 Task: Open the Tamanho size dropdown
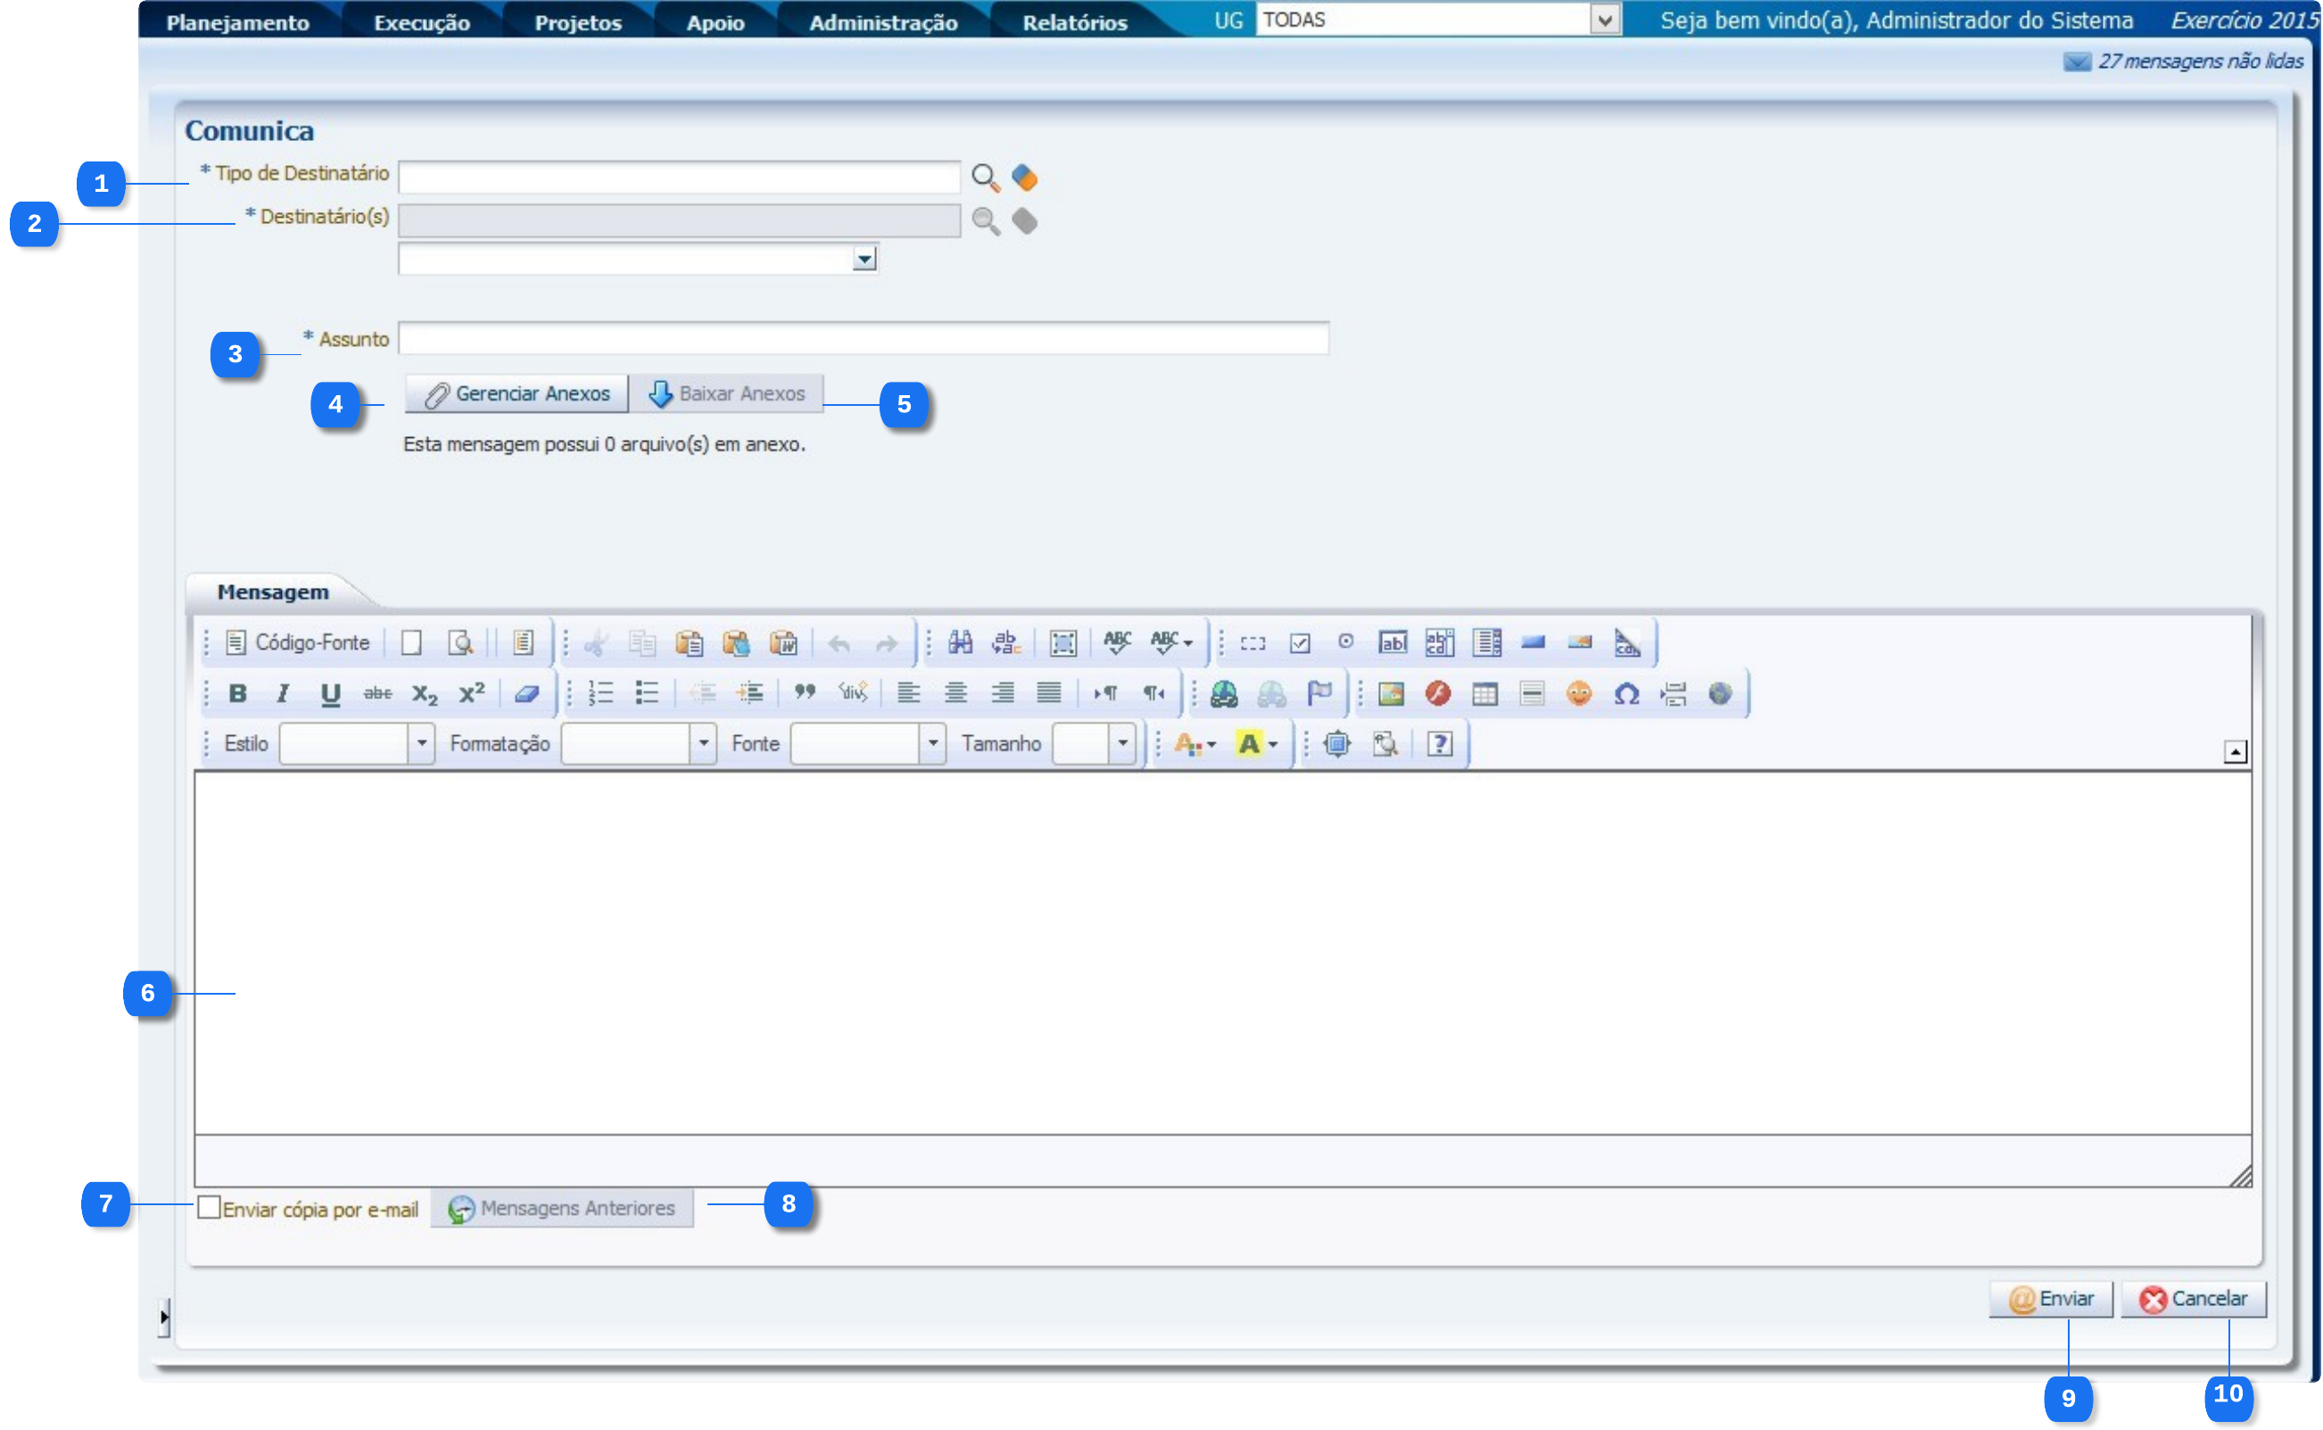(x=1121, y=743)
